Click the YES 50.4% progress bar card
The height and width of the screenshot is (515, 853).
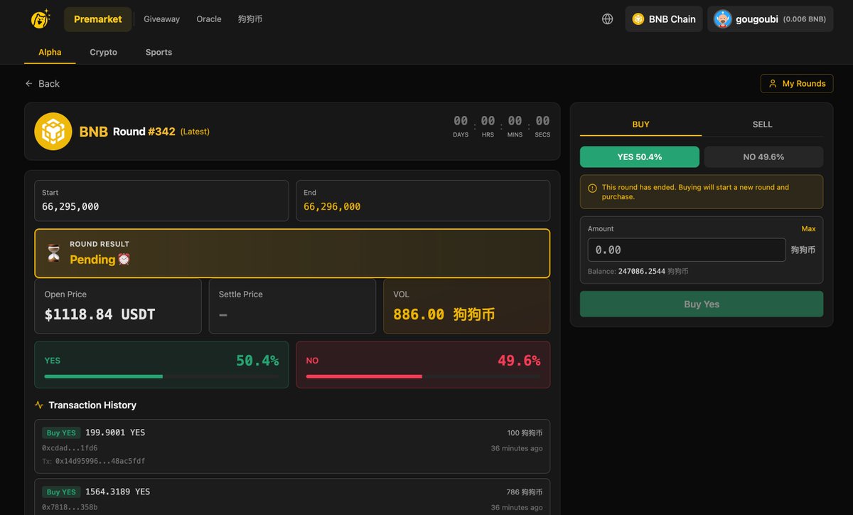[161, 365]
